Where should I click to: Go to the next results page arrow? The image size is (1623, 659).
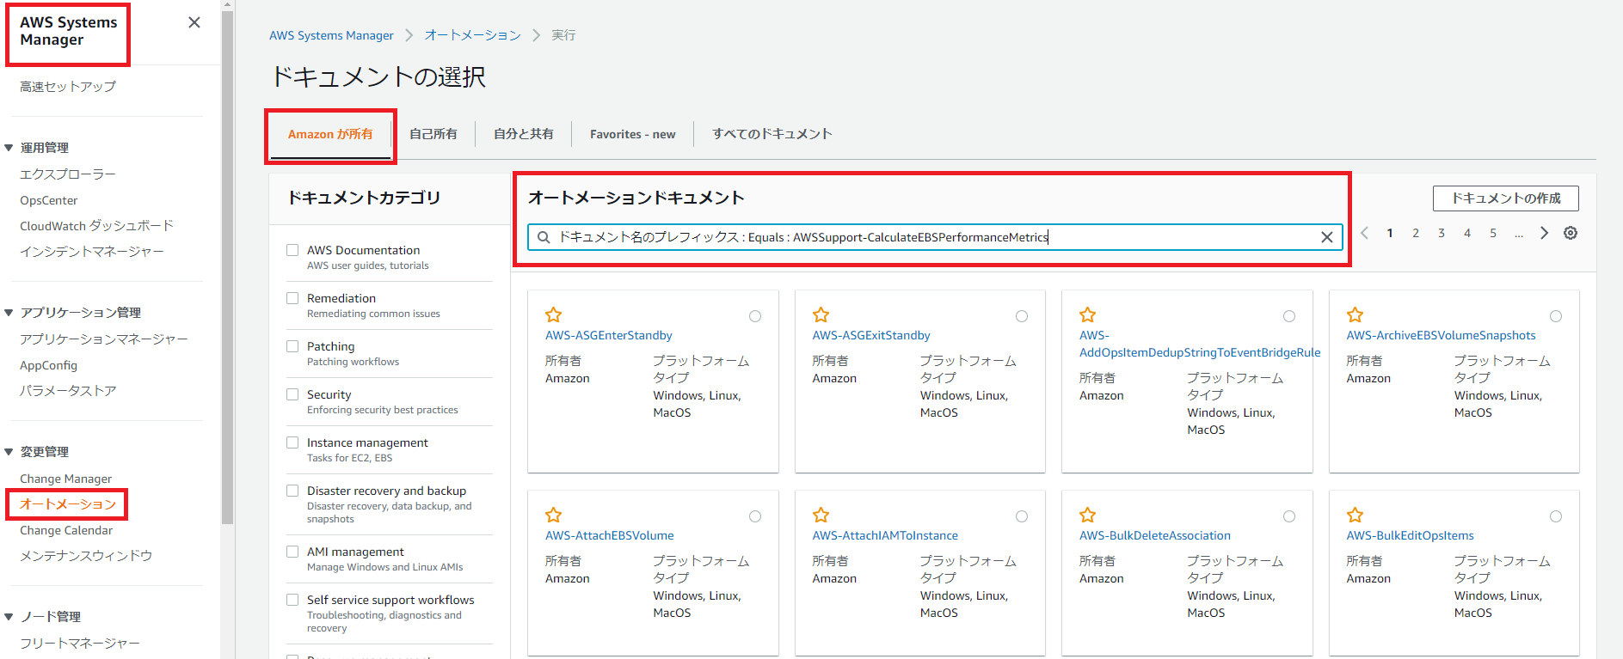(1544, 233)
